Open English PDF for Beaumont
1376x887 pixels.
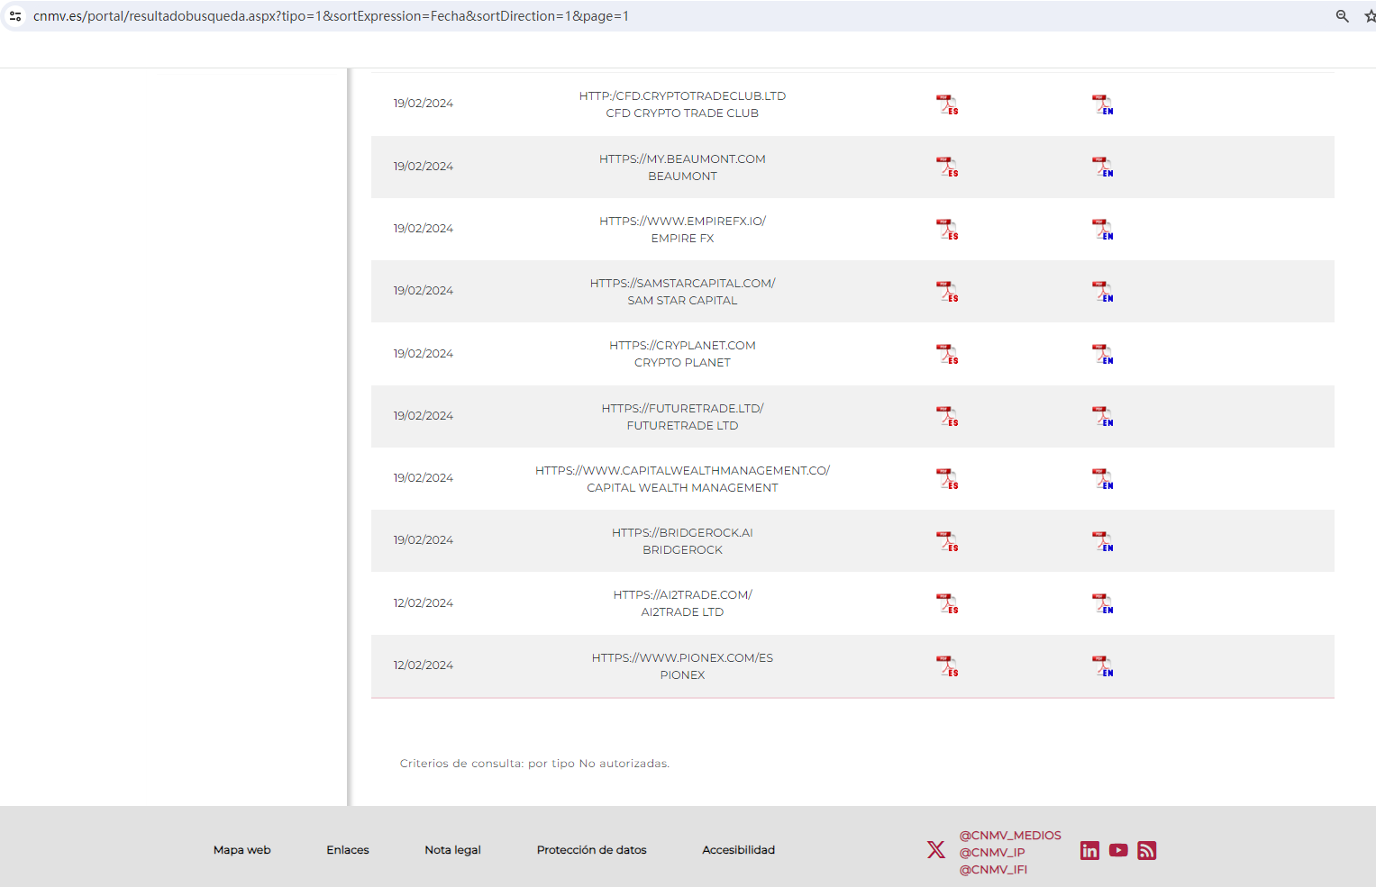click(1103, 167)
